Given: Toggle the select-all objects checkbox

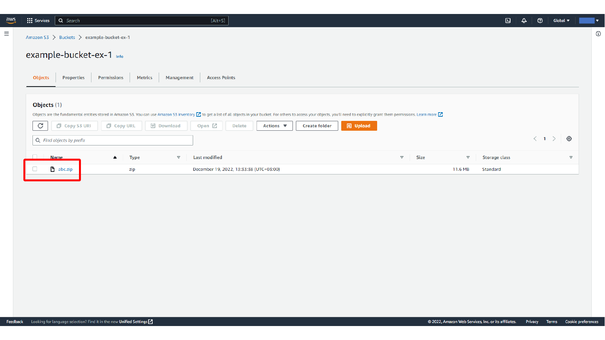Looking at the screenshot, I should click(35, 157).
